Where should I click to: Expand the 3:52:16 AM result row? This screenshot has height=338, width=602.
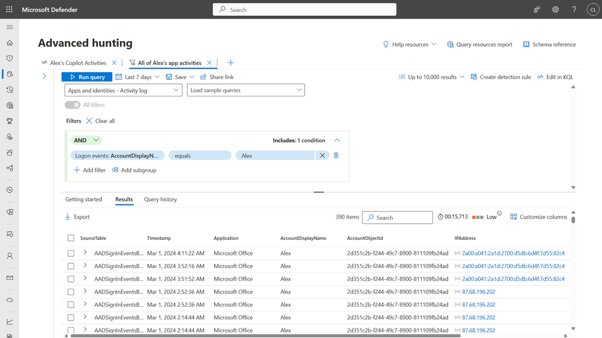pyautogui.click(x=85, y=266)
